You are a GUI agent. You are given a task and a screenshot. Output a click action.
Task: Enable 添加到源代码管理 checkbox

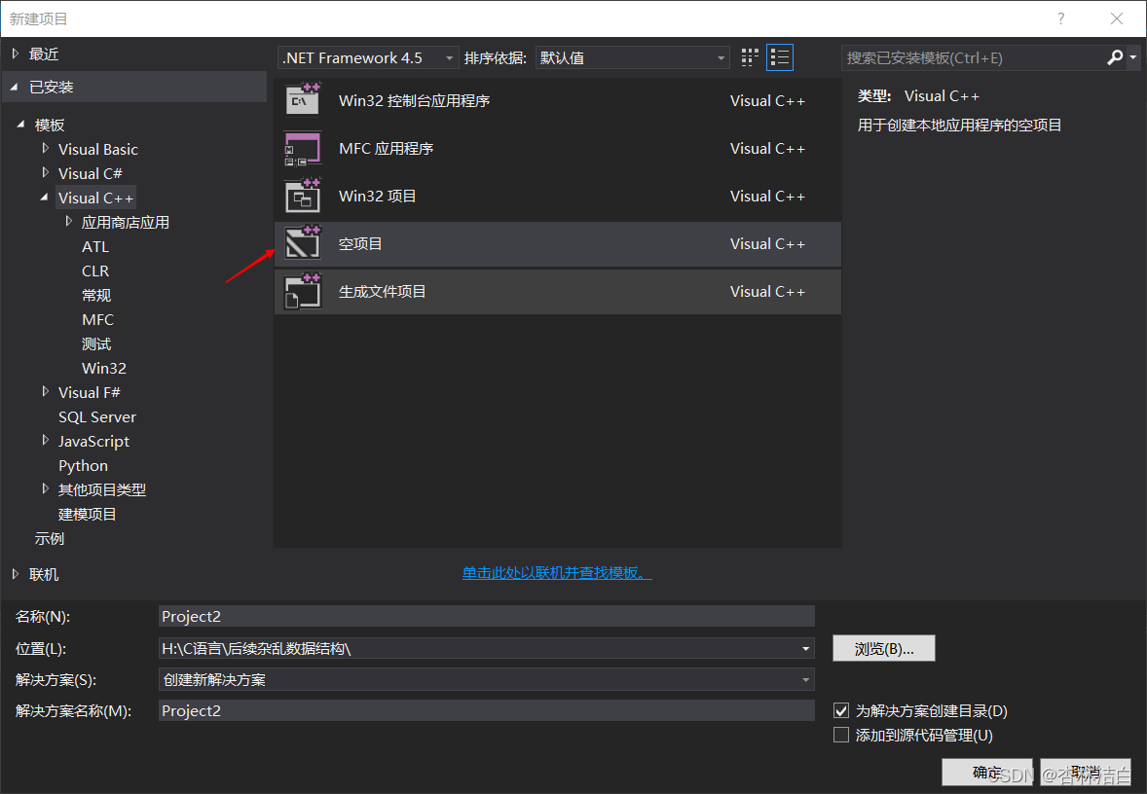[x=841, y=735]
